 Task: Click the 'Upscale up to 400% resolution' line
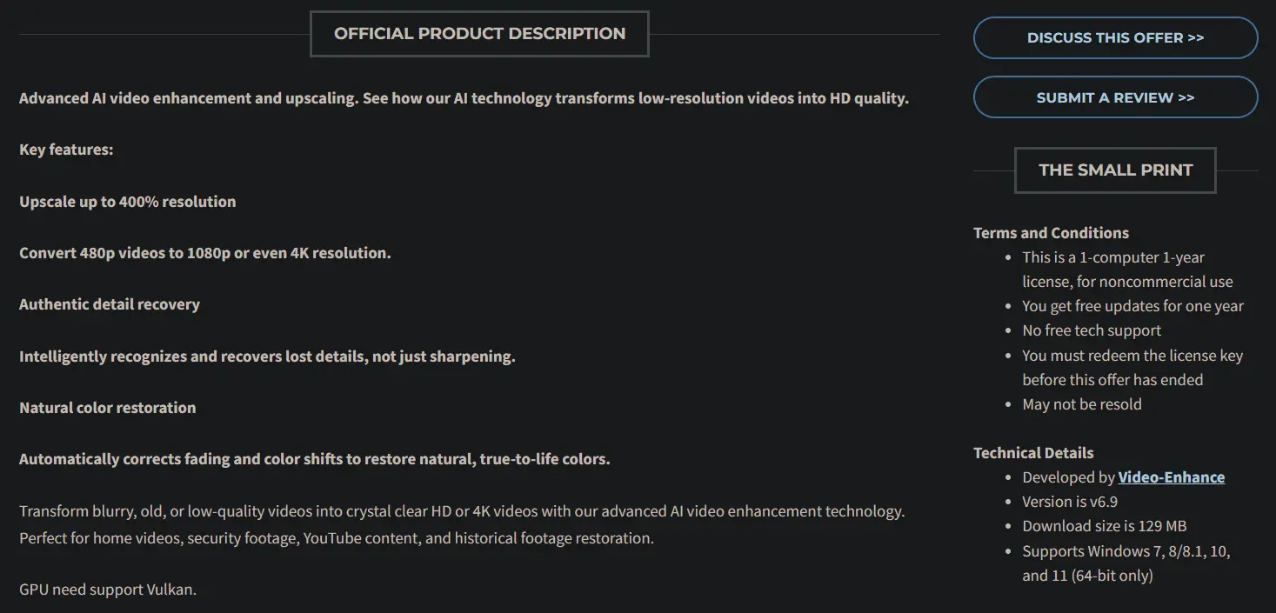(x=128, y=202)
